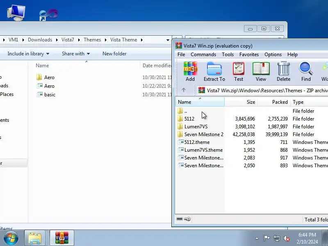This screenshot has height=246, width=328.
Task: Click the Themes breadcrumb in Explorer
Action: pos(92,40)
